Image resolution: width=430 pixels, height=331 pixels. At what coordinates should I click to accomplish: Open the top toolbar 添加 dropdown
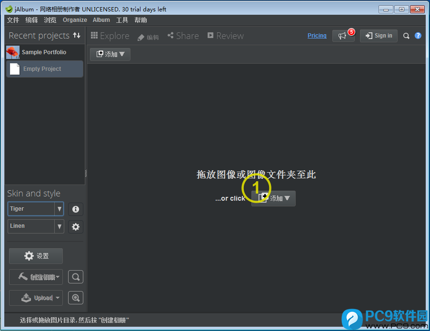pos(110,54)
